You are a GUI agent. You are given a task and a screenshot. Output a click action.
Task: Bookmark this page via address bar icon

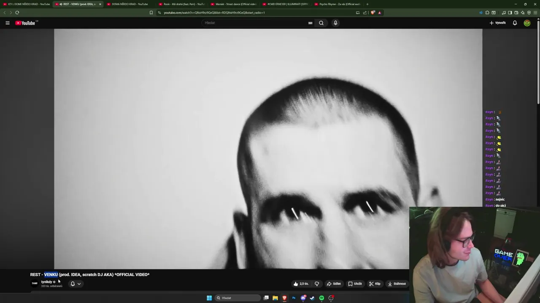click(151, 13)
